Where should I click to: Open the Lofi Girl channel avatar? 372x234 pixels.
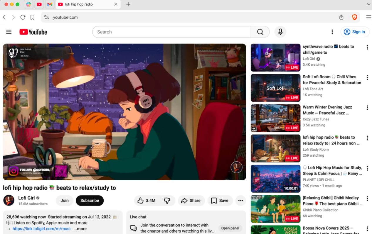9,200
